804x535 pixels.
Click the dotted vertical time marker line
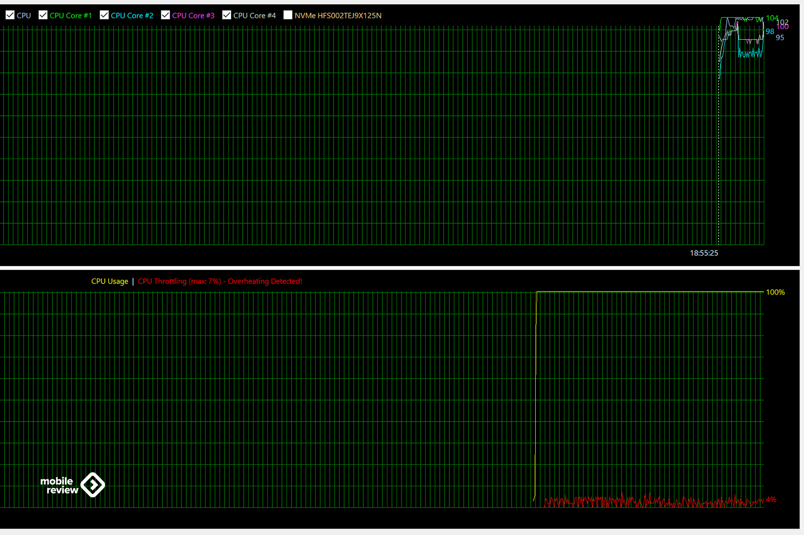tap(719, 151)
